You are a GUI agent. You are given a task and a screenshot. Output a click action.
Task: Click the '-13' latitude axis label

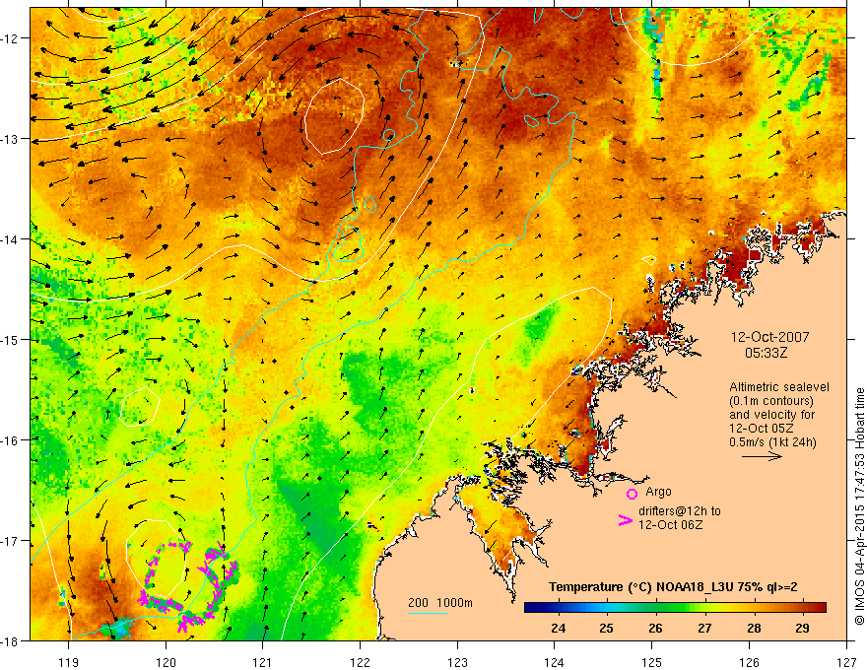pos(11,139)
